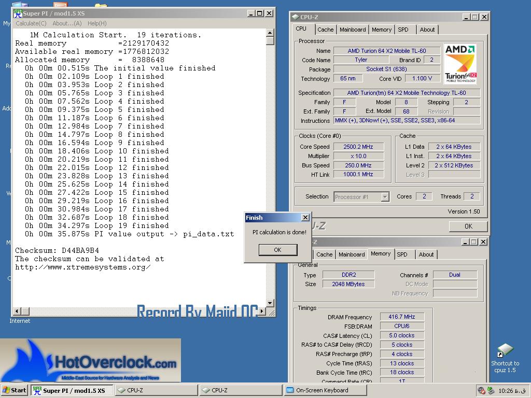
Task: Click the Technology value 65 nm
Action: point(348,78)
